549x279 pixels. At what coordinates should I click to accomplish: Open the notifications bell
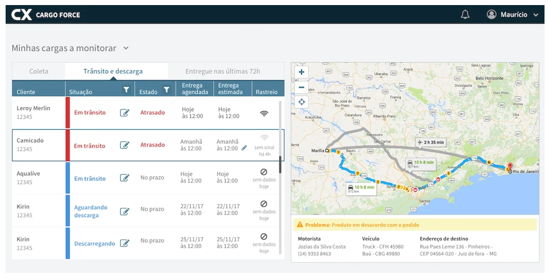[465, 15]
